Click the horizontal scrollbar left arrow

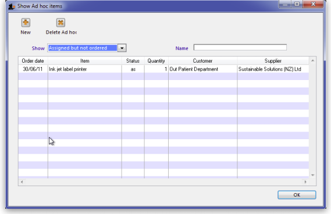pos(22,182)
